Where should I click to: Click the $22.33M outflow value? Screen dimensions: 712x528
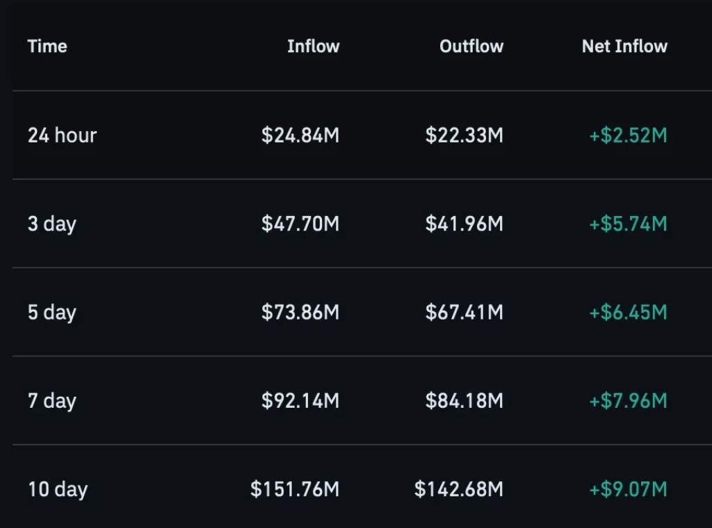pos(464,135)
